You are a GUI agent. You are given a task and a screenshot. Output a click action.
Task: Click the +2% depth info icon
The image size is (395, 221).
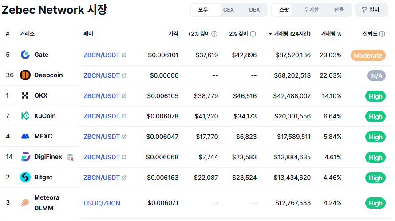click(214, 34)
